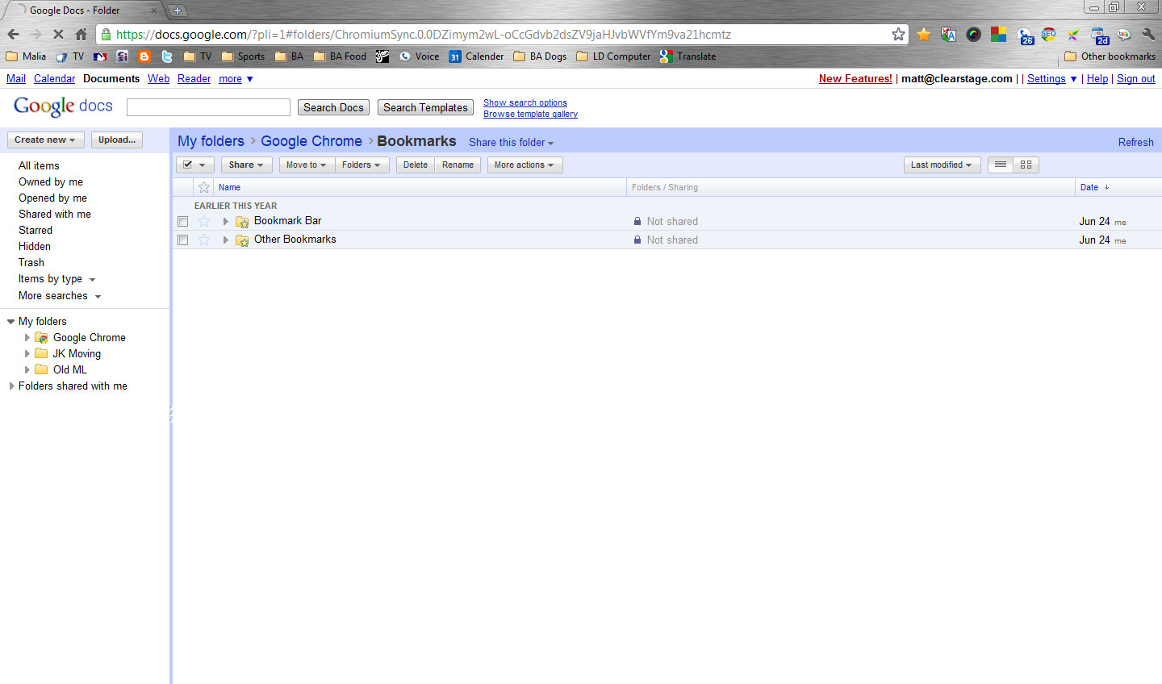Click the Rename button

[458, 165]
